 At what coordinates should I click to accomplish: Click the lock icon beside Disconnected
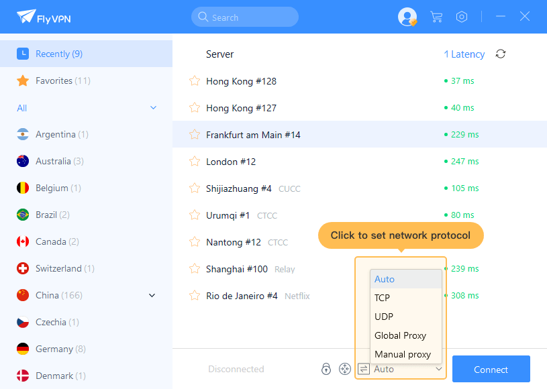(x=326, y=369)
